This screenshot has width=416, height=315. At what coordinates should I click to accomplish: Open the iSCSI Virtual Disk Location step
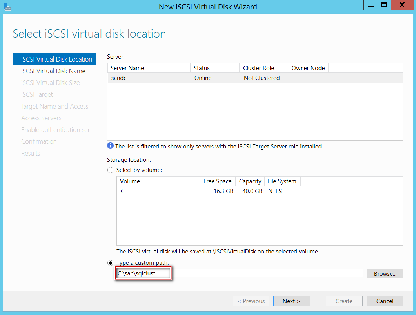56,59
